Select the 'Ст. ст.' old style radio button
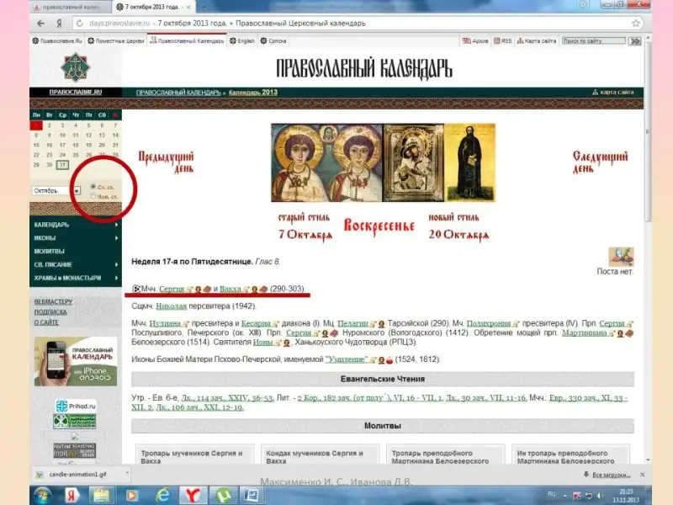673x505 pixels. click(93, 187)
